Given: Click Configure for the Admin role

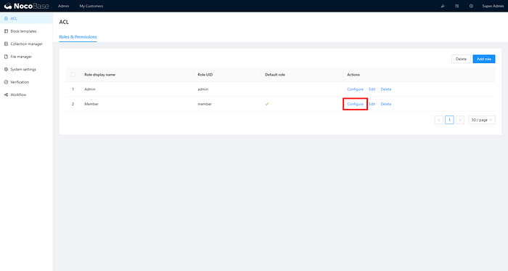Looking at the screenshot, I should click(355, 89).
